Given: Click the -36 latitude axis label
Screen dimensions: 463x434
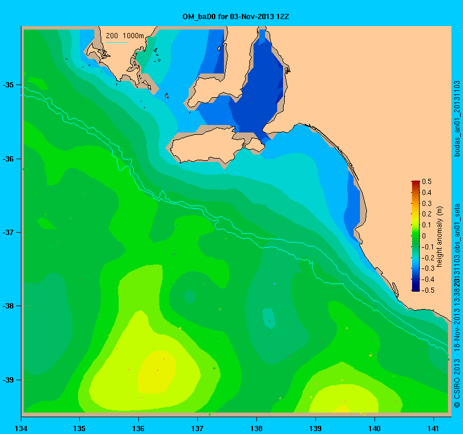Looking at the screenshot, I should tap(8, 159).
